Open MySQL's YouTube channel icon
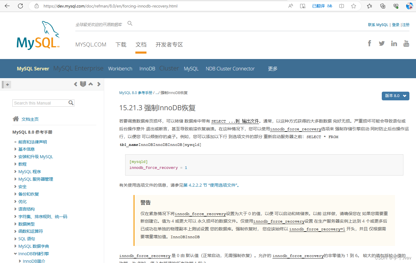Viewport: 416px width, 263px height. click(x=406, y=43)
